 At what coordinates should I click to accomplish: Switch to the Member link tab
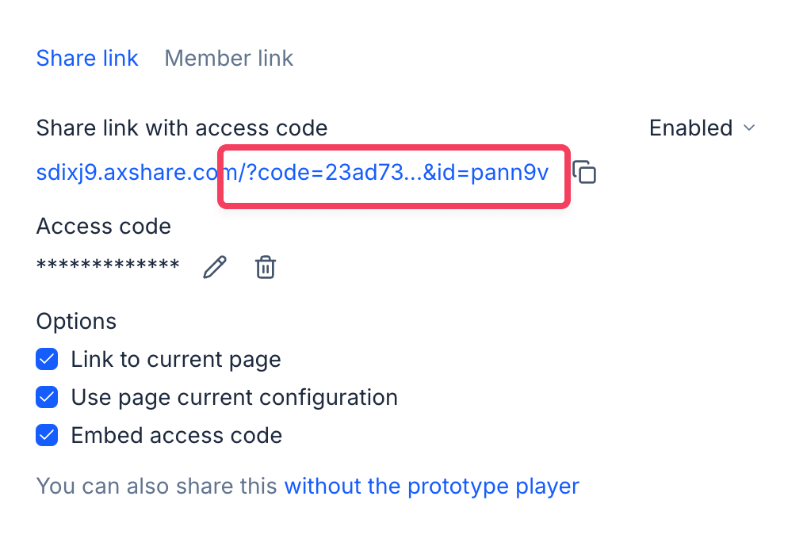pyautogui.click(x=228, y=58)
